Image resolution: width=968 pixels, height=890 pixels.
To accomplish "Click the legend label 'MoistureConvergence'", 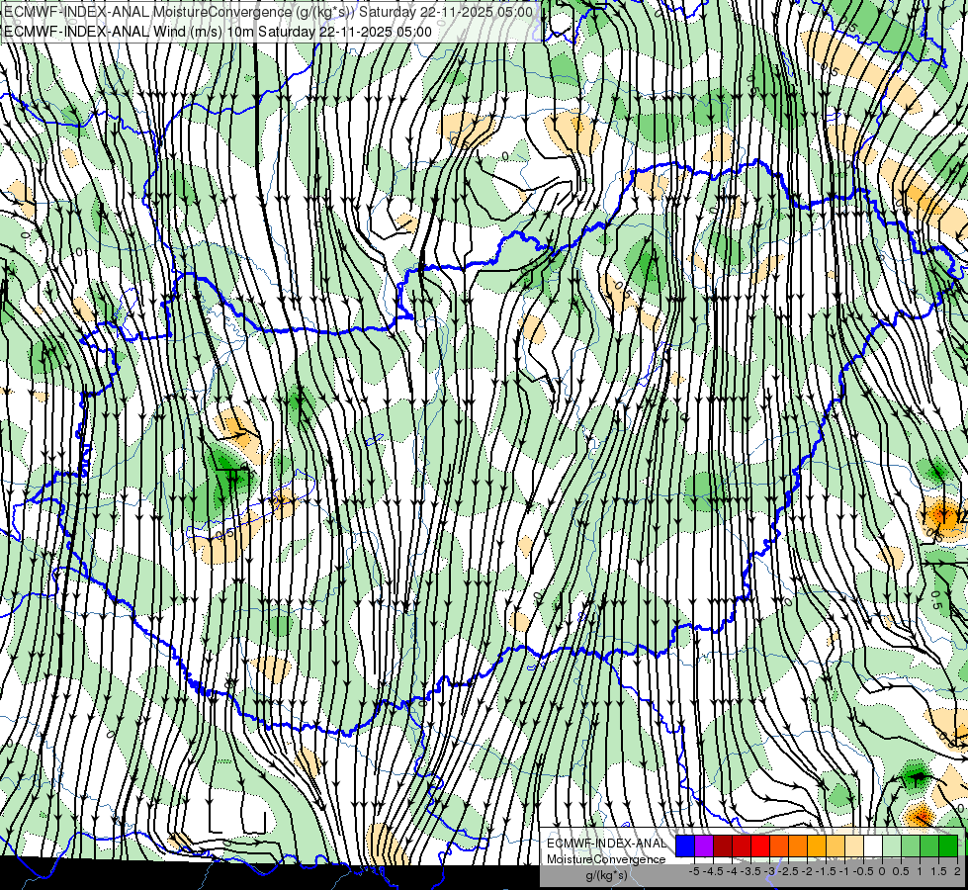I will 606,859.
